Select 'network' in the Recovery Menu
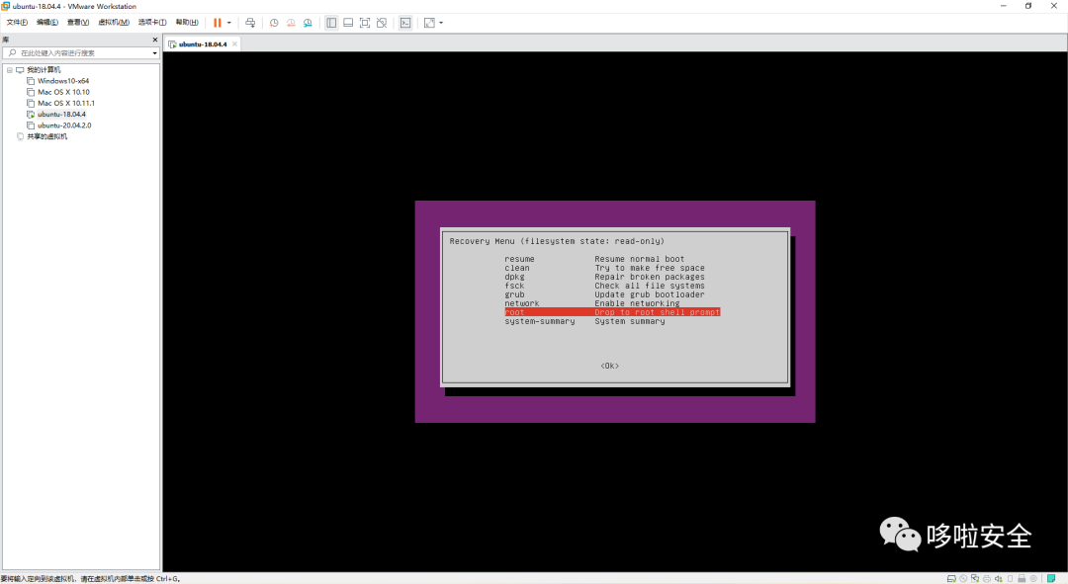The height and width of the screenshot is (584, 1068). pos(522,303)
